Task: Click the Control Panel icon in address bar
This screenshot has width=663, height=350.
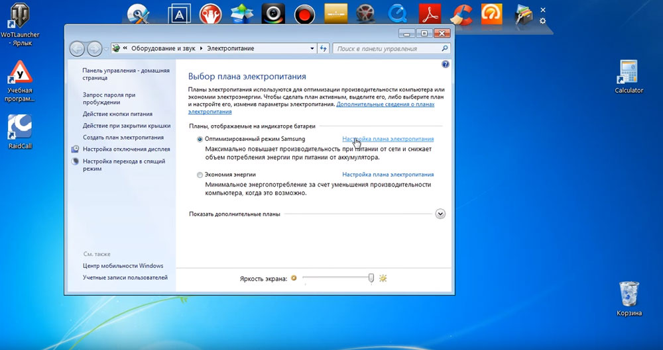Action: [x=116, y=48]
